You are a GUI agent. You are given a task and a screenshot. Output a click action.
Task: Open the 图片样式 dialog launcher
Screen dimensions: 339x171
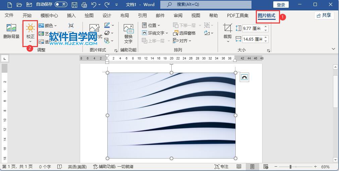[x=116, y=51]
